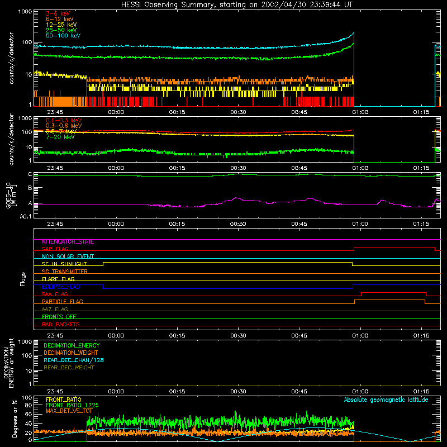Click the GOES-10 axis title
447x447 pixels.
pyautogui.click(x=11, y=195)
